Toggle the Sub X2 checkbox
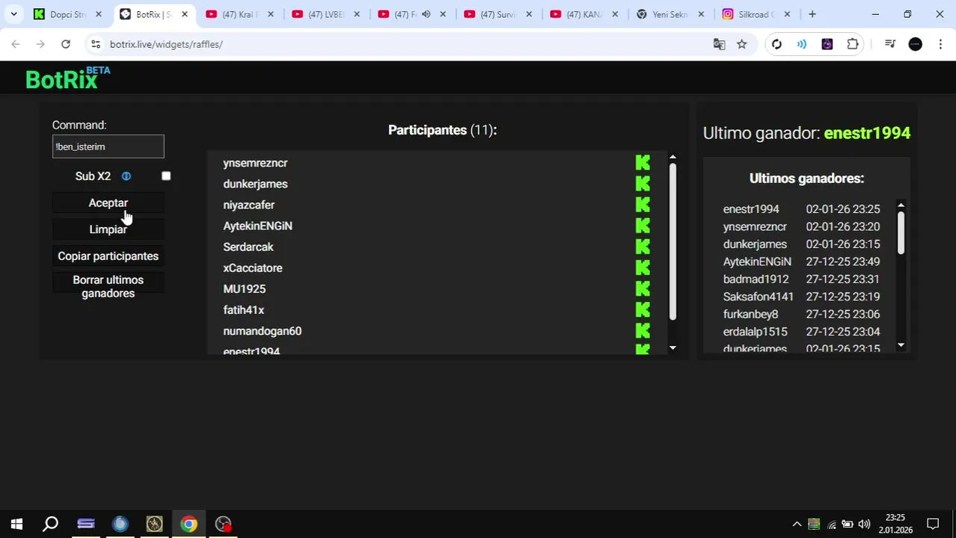Viewport: 956px width, 538px height. point(166,176)
